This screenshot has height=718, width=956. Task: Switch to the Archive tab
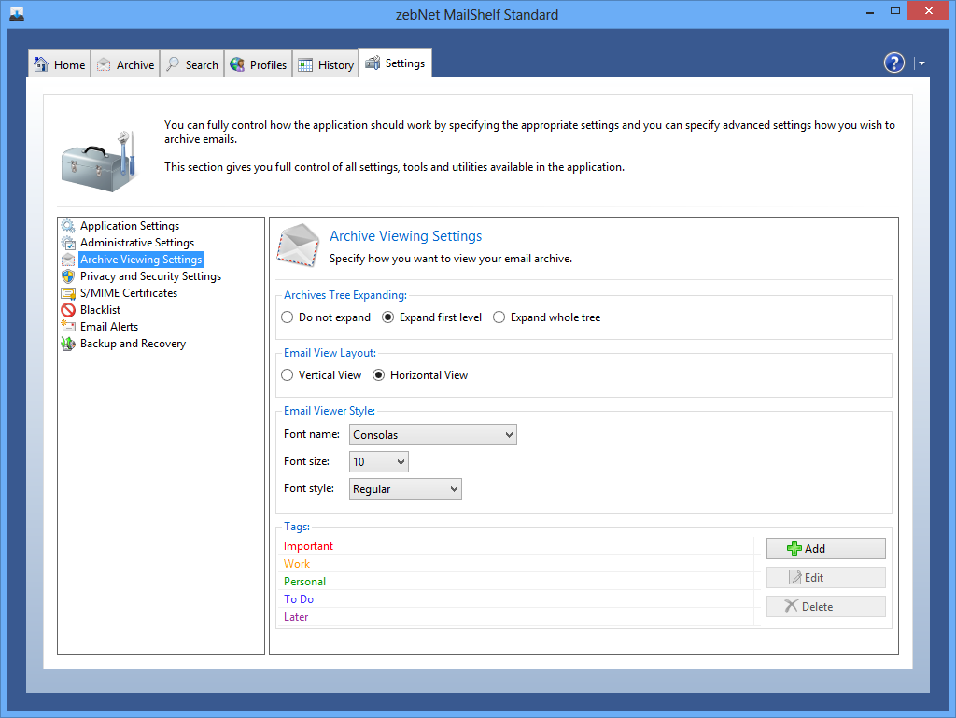(x=125, y=64)
